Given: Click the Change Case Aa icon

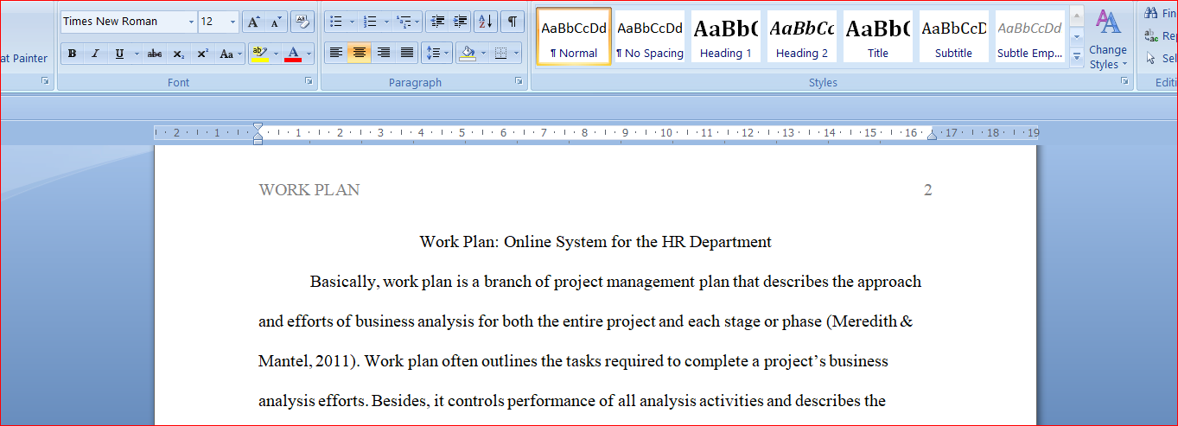Looking at the screenshot, I should coord(230,54).
